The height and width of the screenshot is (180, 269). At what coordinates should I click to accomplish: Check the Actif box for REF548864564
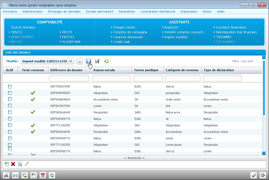(x=10, y=99)
